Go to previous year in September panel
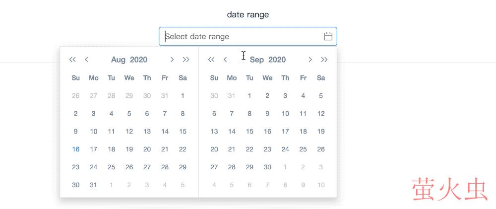The width and height of the screenshot is (496, 209). (211, 60)
